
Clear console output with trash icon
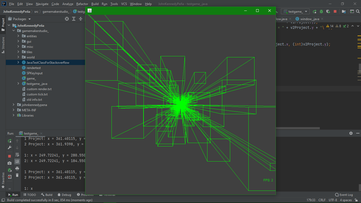pyautogui.click(x=17, y=175)
